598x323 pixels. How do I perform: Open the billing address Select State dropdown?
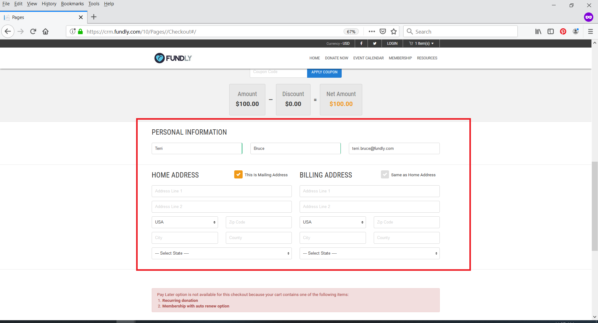(x=369, y=253)
